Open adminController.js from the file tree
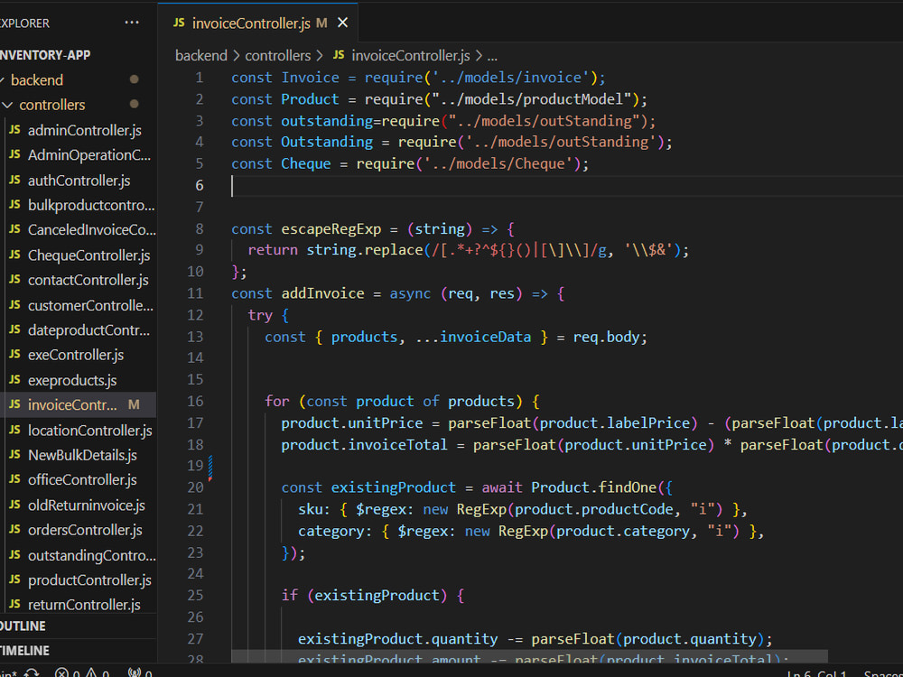 pos(85,131)
